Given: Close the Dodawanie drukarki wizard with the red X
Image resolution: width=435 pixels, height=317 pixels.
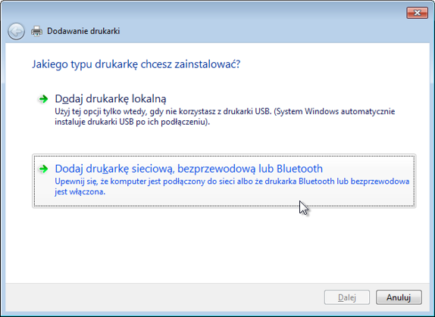Looking at the screenshot, I should (417, 13).
